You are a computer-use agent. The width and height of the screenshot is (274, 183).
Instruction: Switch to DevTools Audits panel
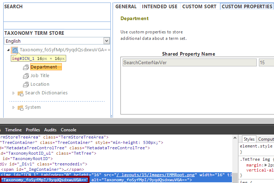50,130
